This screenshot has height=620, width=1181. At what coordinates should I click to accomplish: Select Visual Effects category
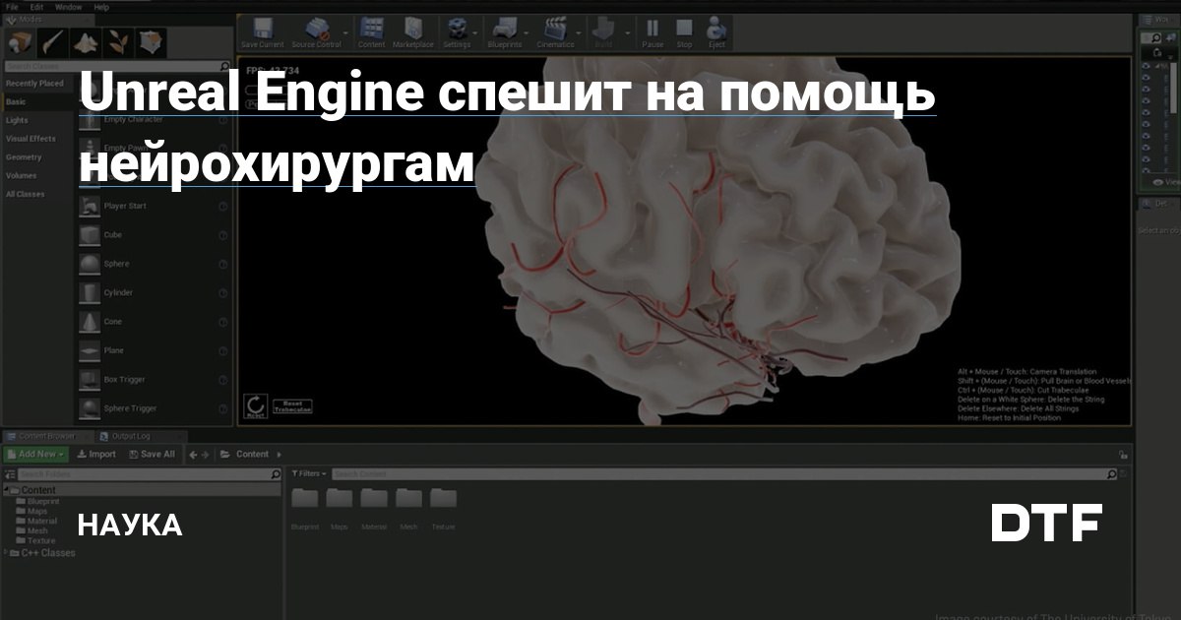(31, 139)
